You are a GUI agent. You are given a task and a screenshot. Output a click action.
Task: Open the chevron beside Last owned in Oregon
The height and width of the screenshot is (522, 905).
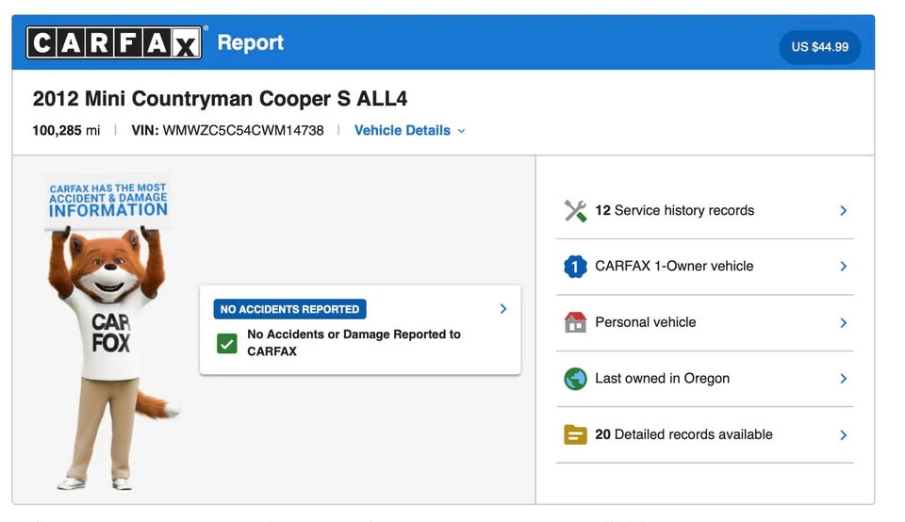(x=843, y=379)
